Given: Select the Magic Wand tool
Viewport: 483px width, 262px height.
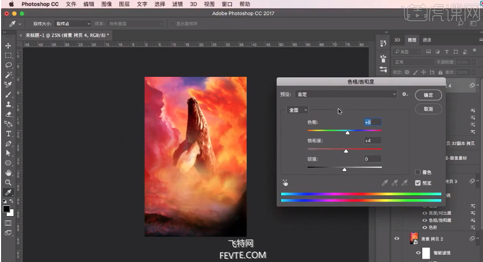Looking at the screenshot, I should (x=8, y=75).
